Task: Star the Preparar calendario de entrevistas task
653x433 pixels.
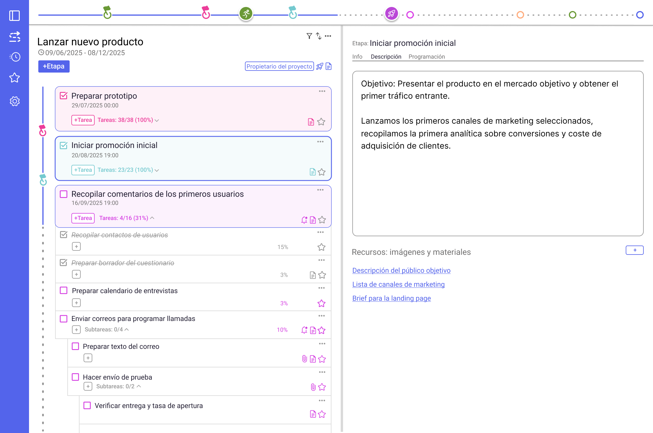Action: point(321,304)
